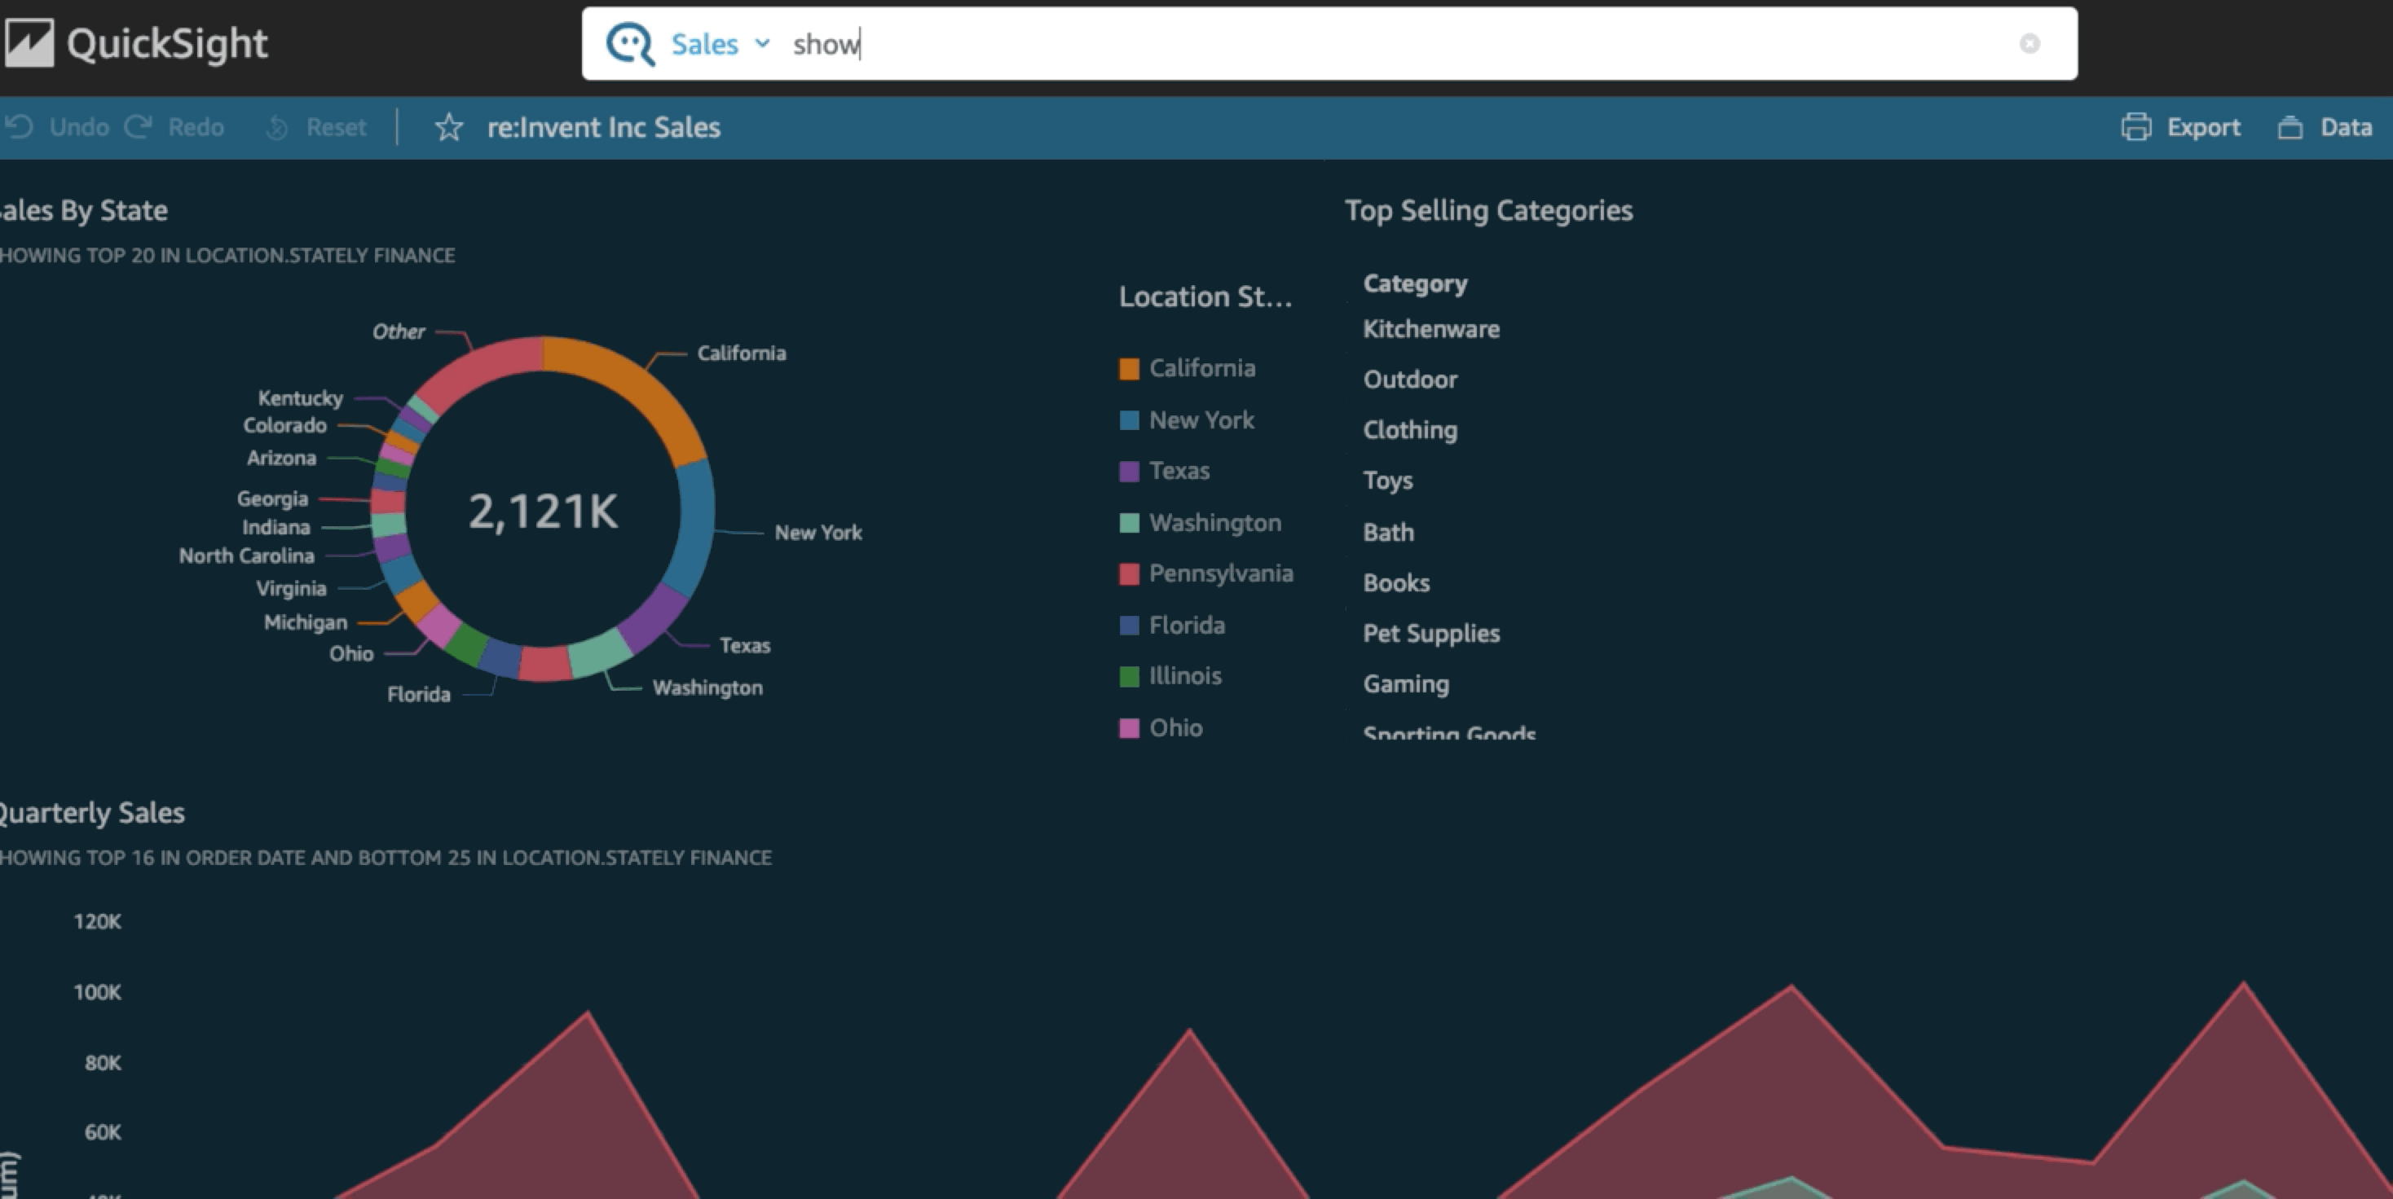Click the Export printer icon

click(x=2135, y=127)
